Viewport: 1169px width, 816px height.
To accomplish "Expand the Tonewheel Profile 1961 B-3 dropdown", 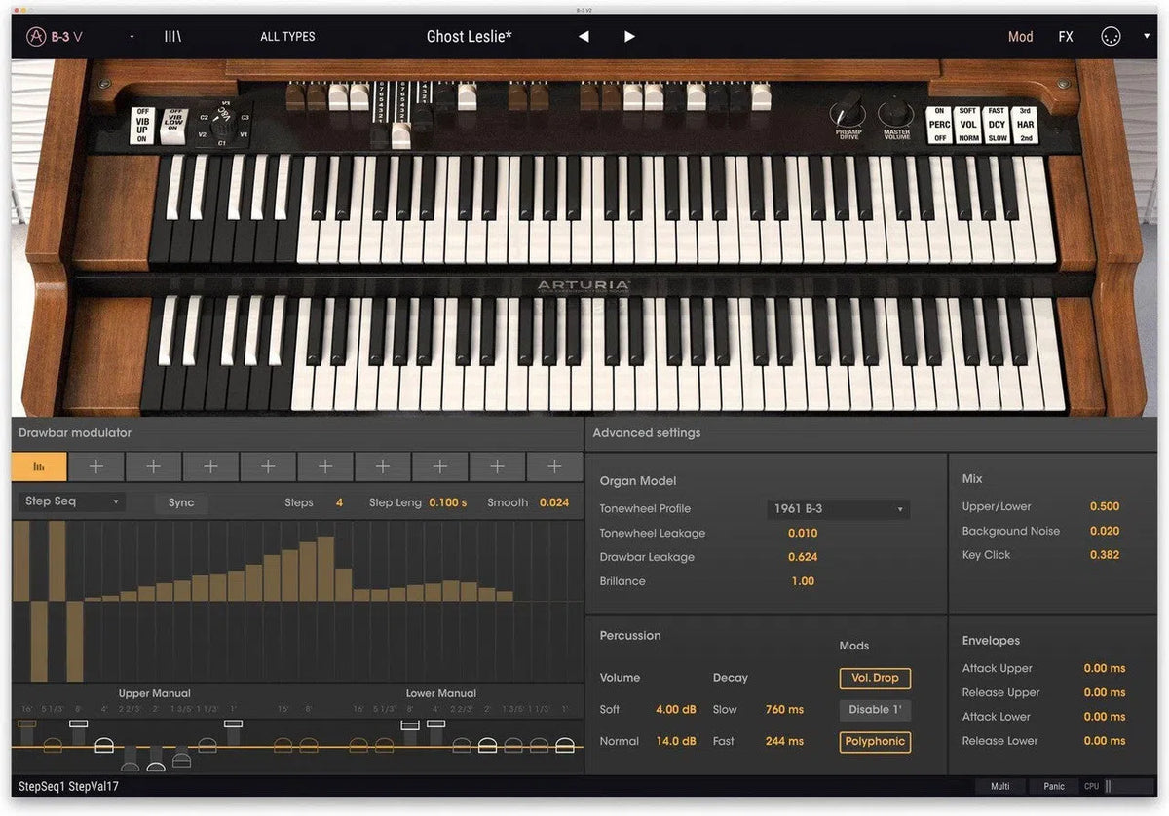I will (x=838, y=509).
